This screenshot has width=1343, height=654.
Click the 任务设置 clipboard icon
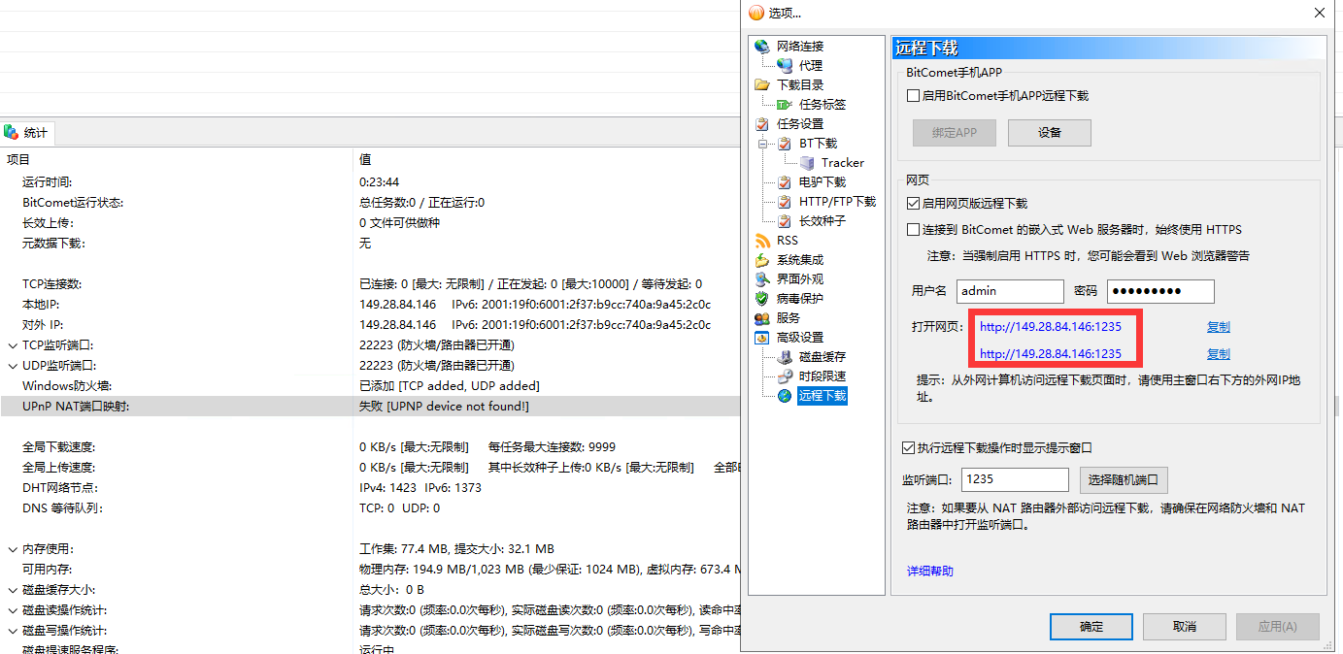(x=761, y=124)
